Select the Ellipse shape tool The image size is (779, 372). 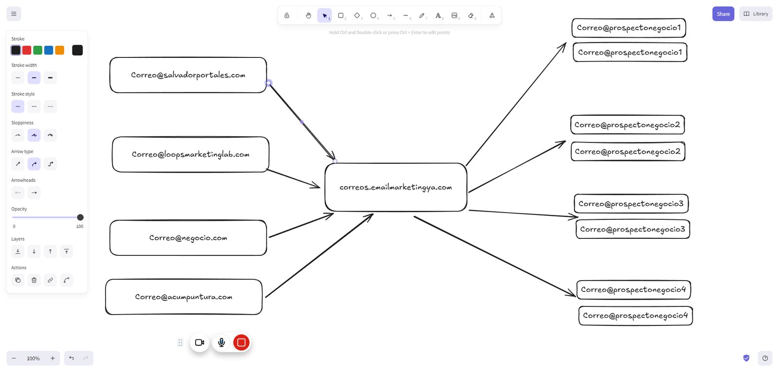(x=373, y=16)
